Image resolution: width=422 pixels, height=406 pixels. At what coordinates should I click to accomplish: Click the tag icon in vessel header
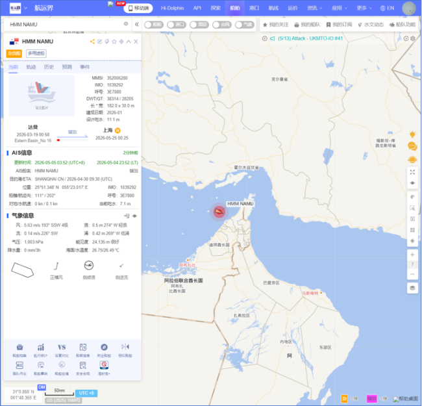[x=107, y=42]
